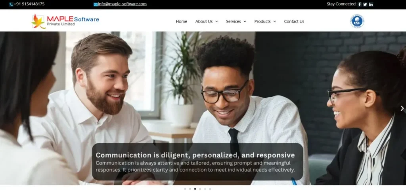Open the Twitter social icon

coord(365,4)
